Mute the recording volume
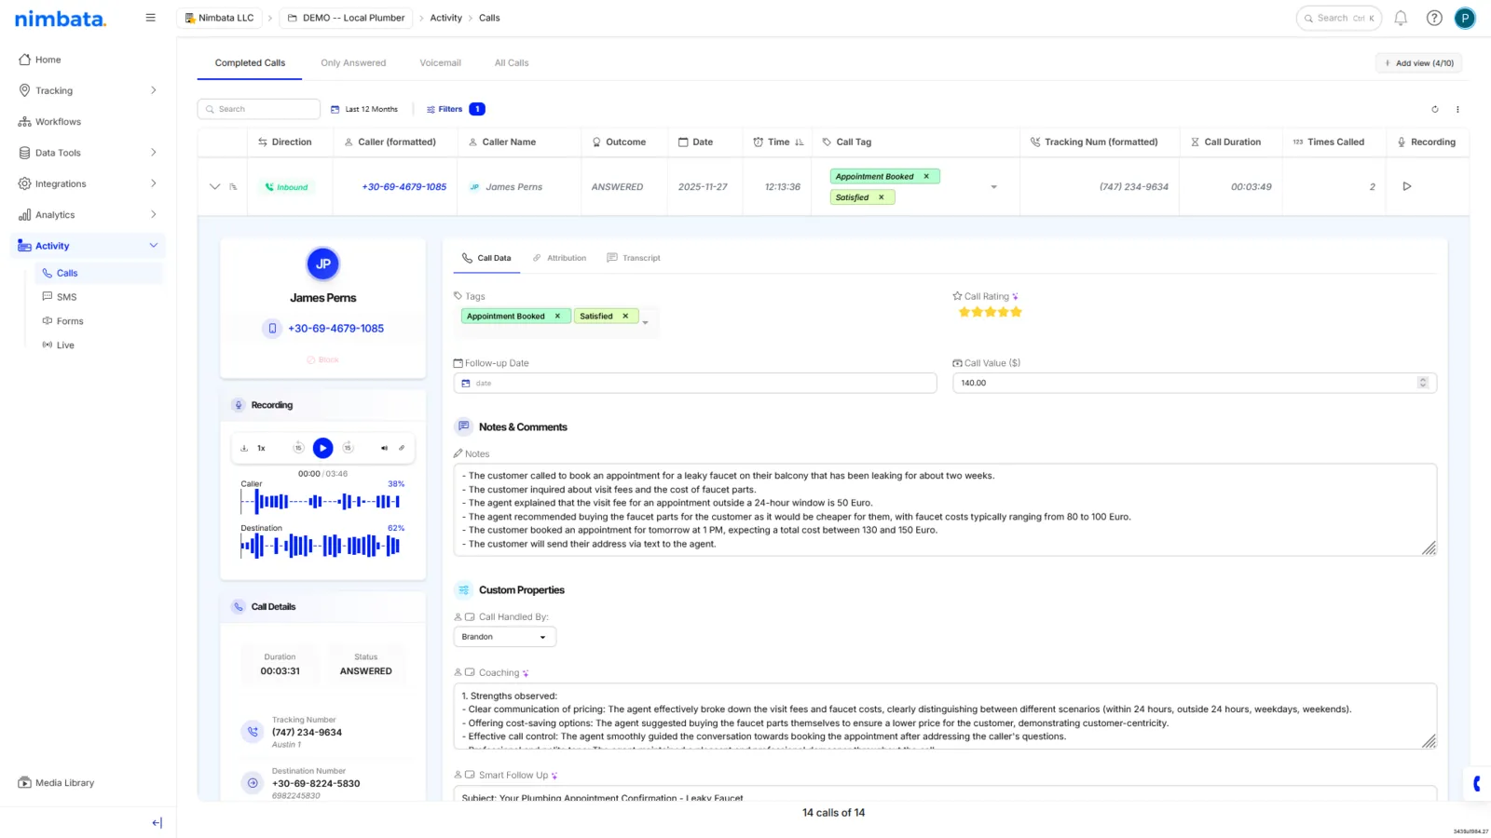Viewport: 1491px width, 838px height. [x=384, y=448]
